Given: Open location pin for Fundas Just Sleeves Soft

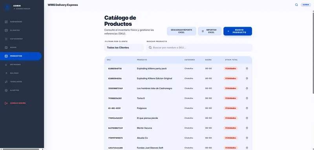Looking at the screenshot, I should point(247,148).
